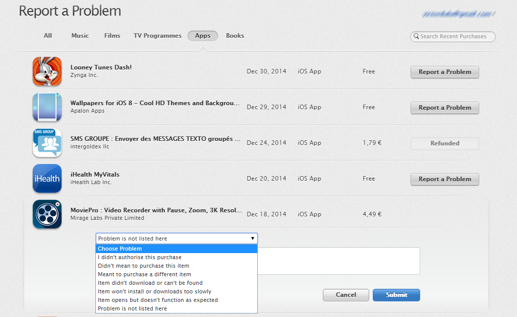
Task: Choose 'Item didn't download or can't be found'
Action: pos(177,283)
